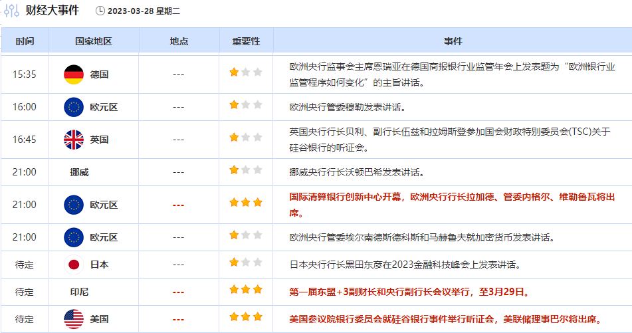Click the 重要性 column header
632x333 pixels.
(246, 41)
